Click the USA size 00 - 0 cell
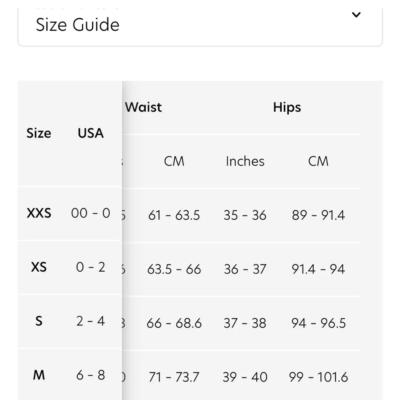Viewport: 400px width, 400px height. point(91,213)
